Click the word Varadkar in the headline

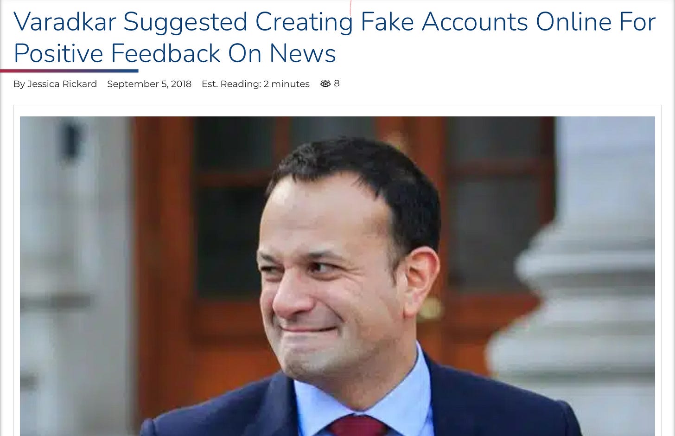click(x=65, y=22)
